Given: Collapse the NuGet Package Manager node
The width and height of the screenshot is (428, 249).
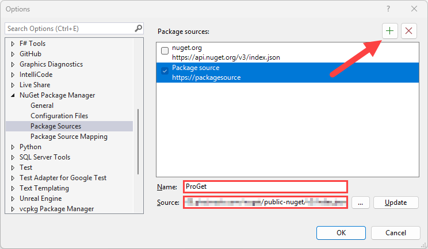Looking at the screenshot, I should pos(13,95).
